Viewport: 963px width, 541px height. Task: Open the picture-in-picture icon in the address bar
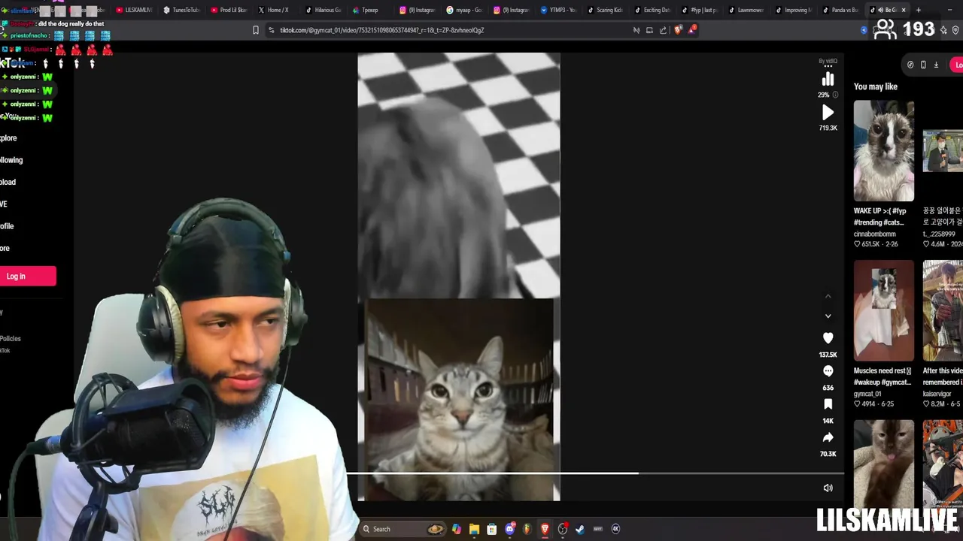point(649,30)
